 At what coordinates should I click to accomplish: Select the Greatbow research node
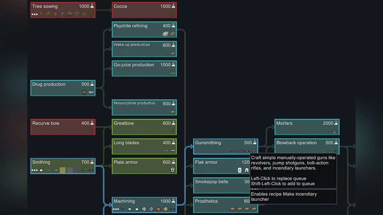[144, 127]
